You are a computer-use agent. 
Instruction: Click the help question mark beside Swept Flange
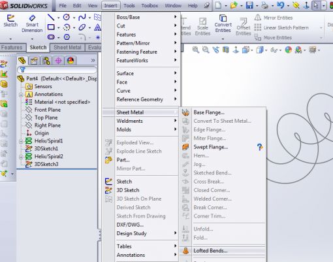260,147
